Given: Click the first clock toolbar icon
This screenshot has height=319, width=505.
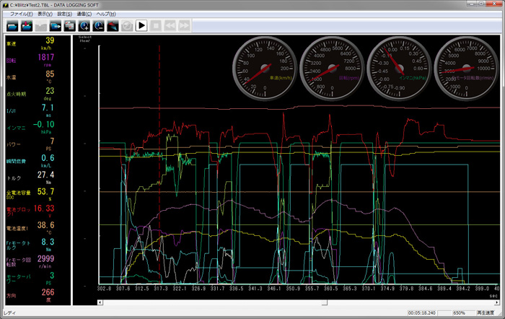Looking at the screenshot, I should tap(84, 25).
